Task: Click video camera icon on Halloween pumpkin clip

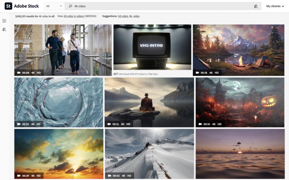Action: tap(200, 124)
